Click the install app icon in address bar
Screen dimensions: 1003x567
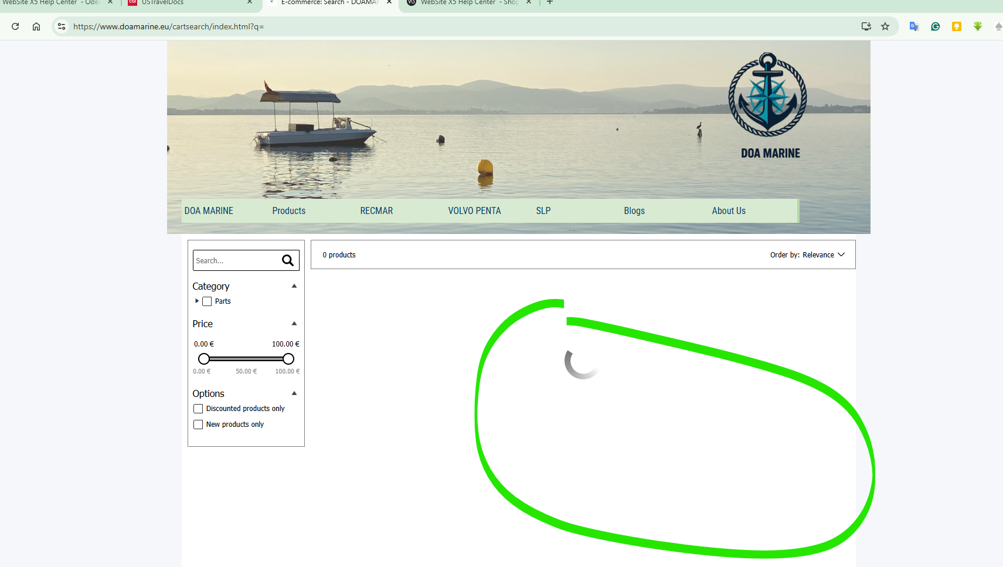pos(866,26)
